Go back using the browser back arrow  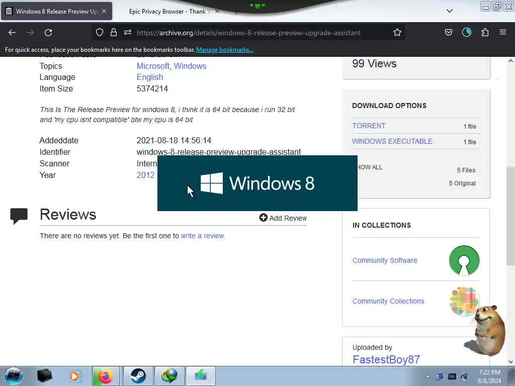pyautogui.click(x=12, y=33)
